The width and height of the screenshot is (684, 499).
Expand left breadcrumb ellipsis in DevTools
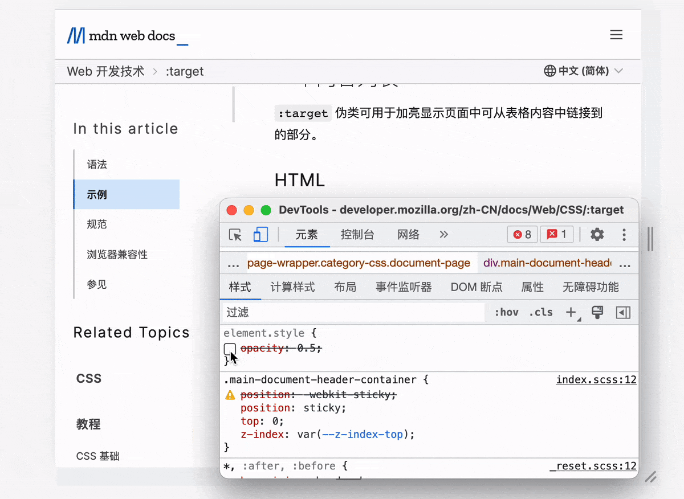click(233, 264)
